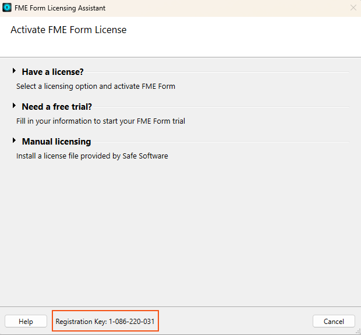Image resolution: width=361 pixels, height=335 pixels.
Task: Click 'Install a license file' description text
Action: (92, 156)
